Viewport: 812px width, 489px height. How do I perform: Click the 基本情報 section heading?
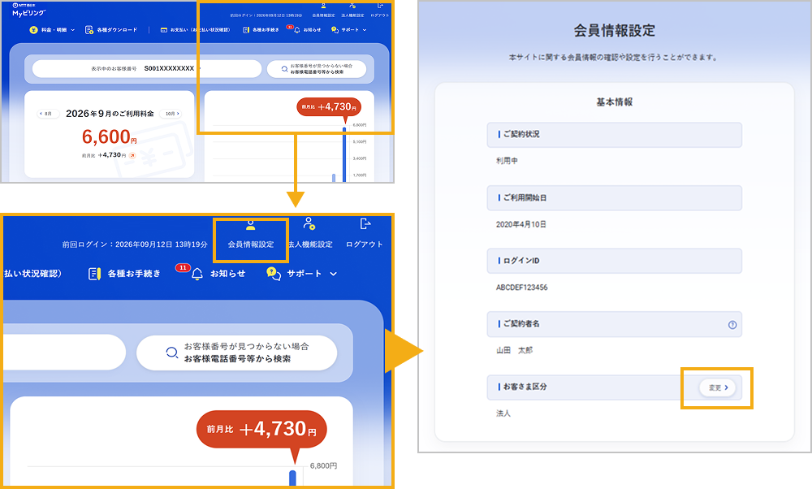[614, 102]
